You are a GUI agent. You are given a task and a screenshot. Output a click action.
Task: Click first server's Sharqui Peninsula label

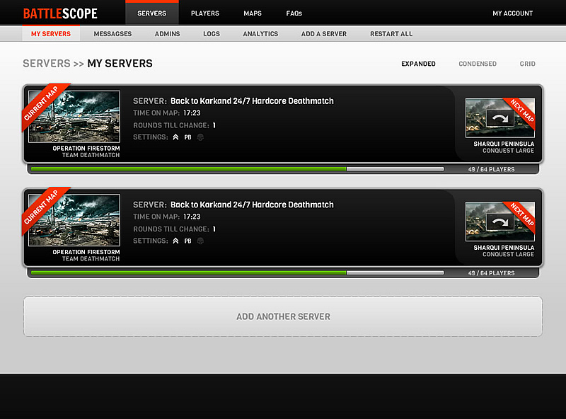(504, 144)
